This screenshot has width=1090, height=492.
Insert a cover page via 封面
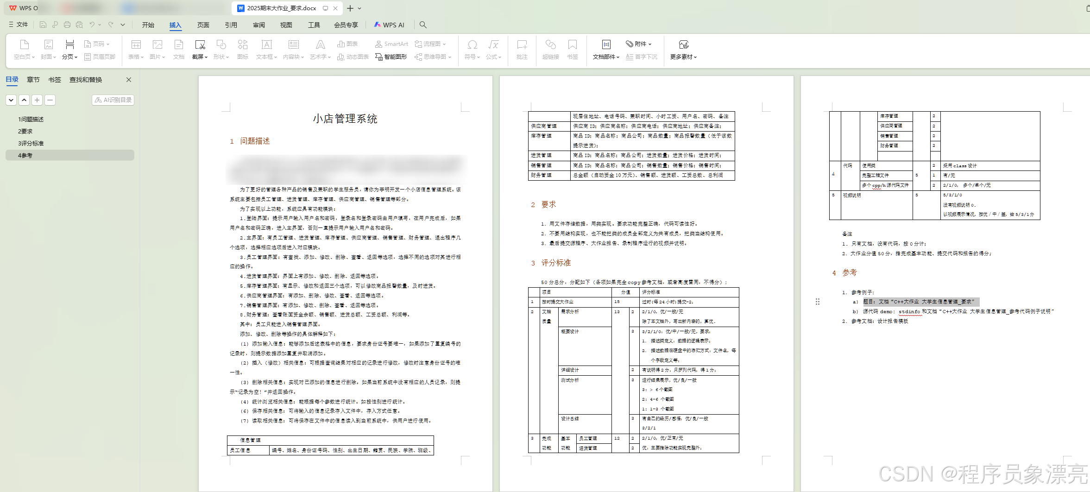pyautogui.click(x=48, y=50)
